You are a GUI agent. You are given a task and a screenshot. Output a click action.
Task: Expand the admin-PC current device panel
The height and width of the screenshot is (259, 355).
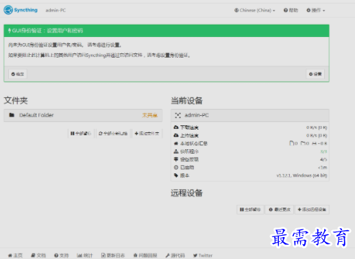[250, 115]
